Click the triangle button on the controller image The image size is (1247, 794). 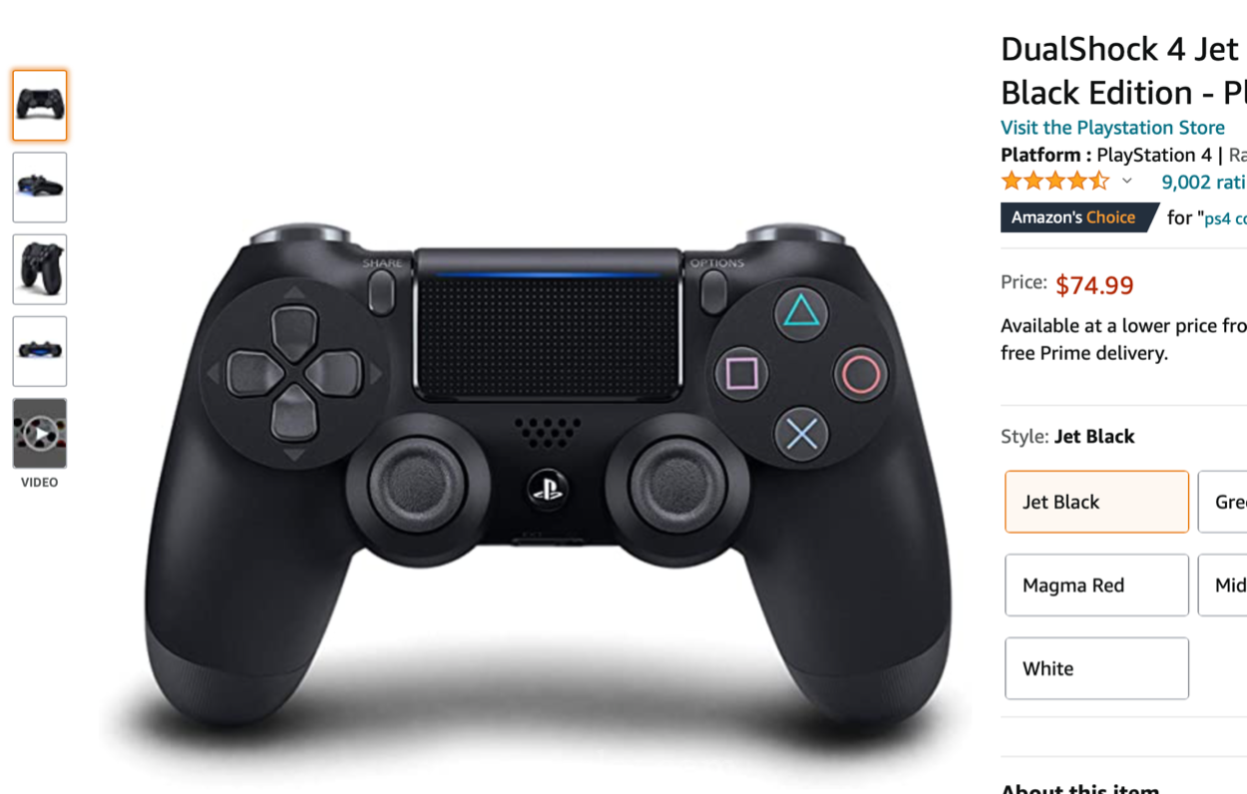(x=801, y=312)
